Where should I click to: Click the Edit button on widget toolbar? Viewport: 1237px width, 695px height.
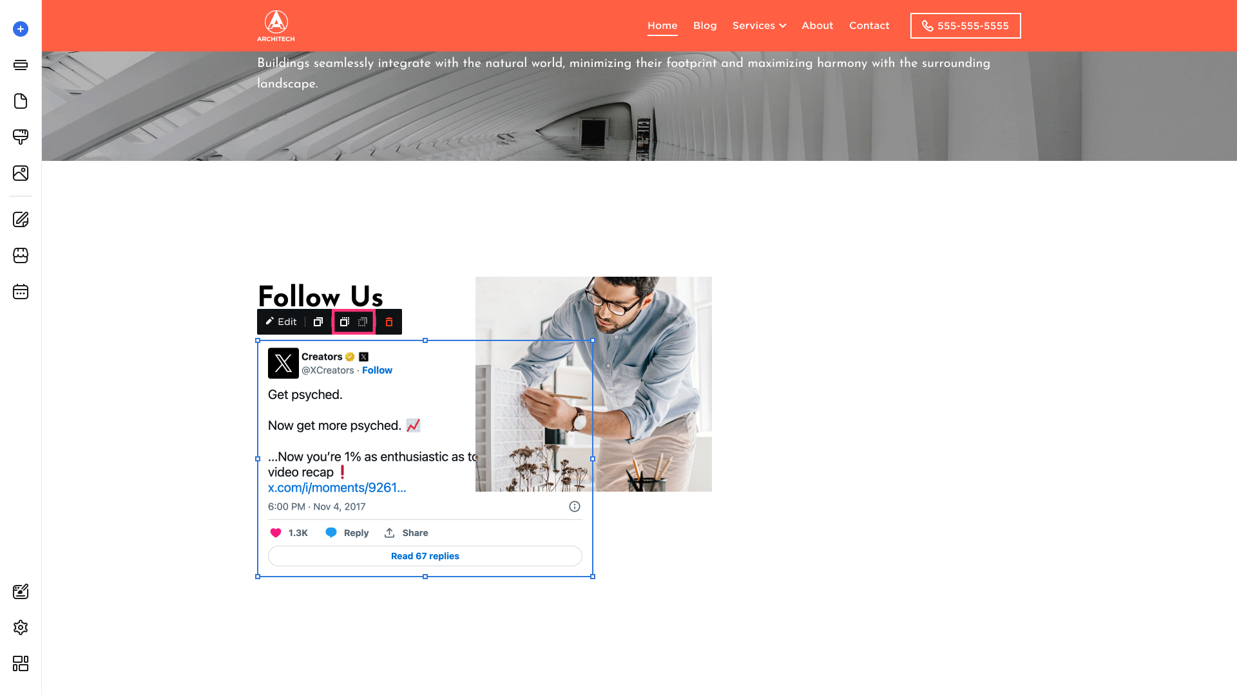(x=282, y=322)
